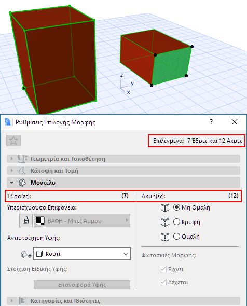Image resolution: width=247 pixels, height=306 pixels.
Task: Click the Ομαλή edge type icon
Action: point(165,237)
